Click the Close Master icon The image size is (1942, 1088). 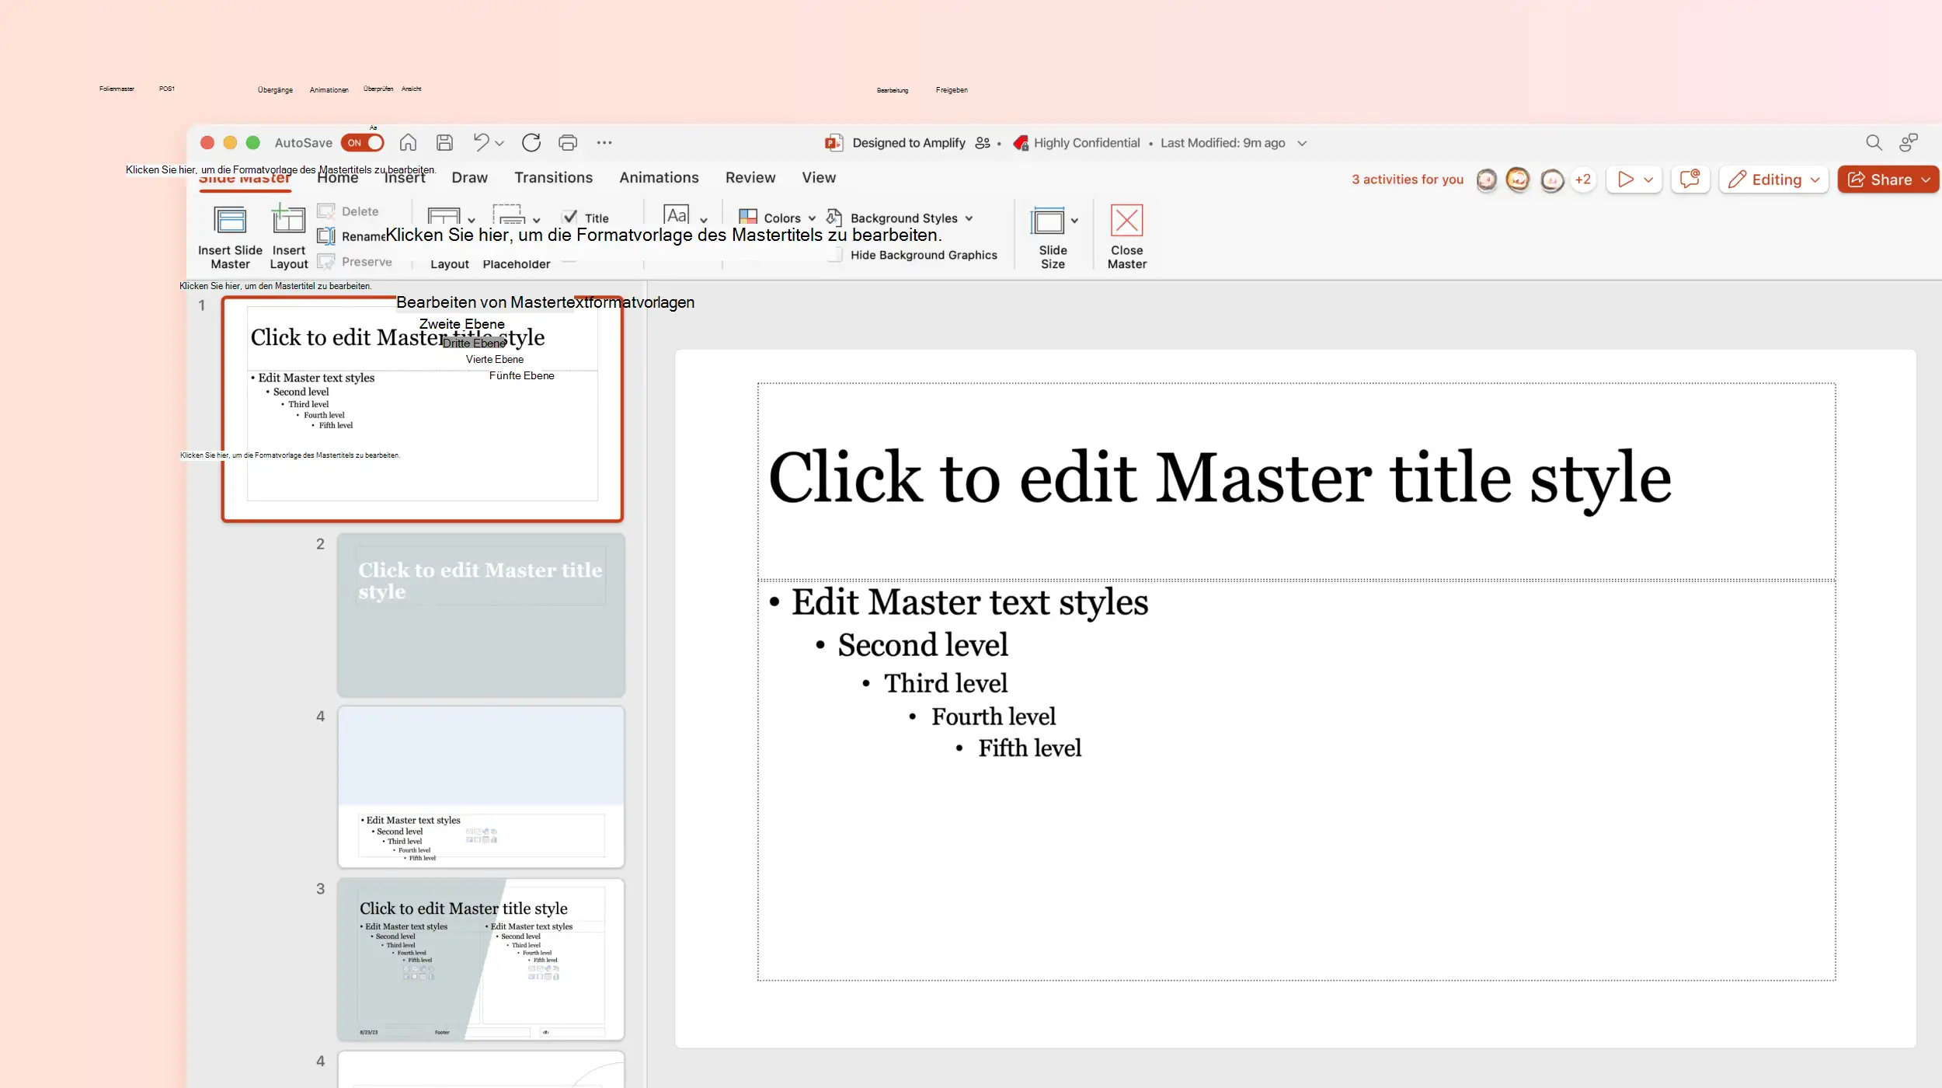[1126, 221]
